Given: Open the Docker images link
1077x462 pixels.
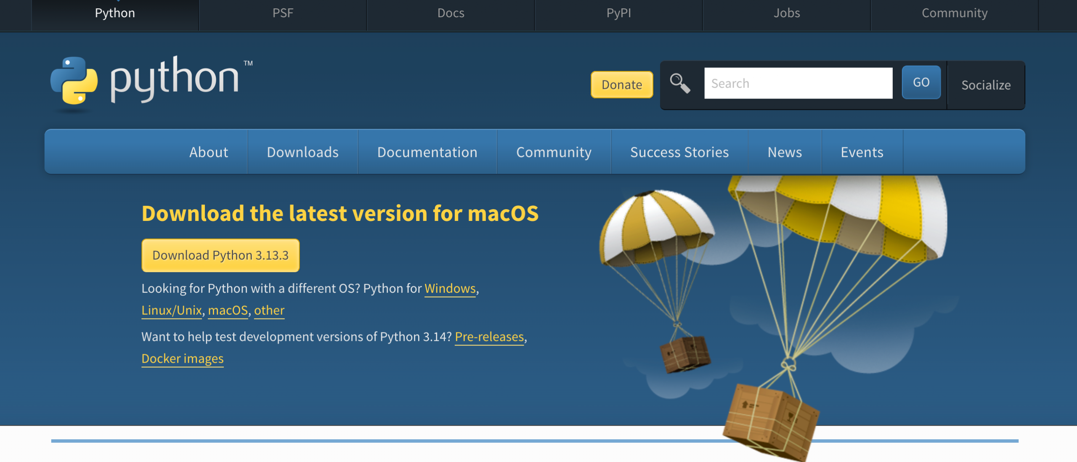Looking at the screenshot, I should click(x=183, y=358).
